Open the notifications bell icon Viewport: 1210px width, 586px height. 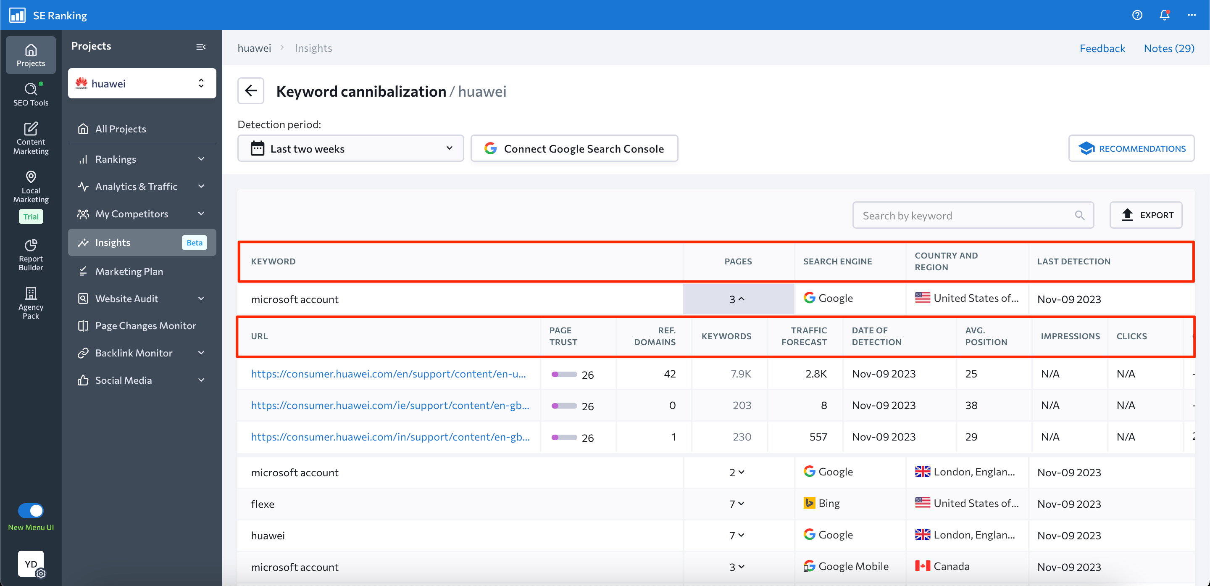pyautogui.click(x=1164, y=15)
